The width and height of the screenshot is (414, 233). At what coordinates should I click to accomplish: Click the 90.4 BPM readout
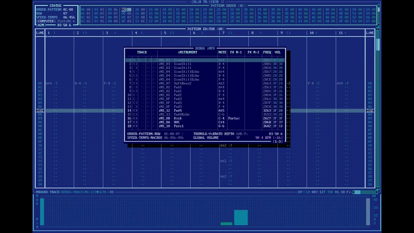[x=263, y=138]
